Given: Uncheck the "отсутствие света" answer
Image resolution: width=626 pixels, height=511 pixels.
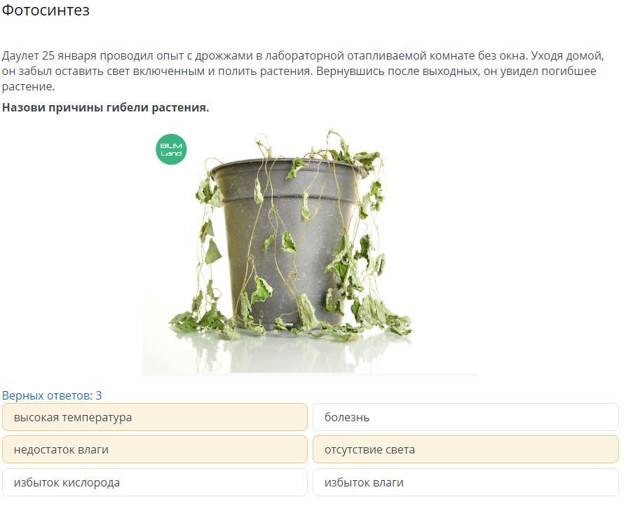Looking at the screenshot, I should 465,449.
